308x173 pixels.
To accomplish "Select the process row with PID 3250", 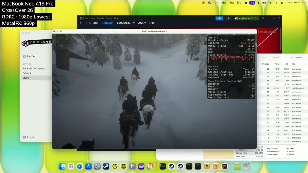I will pyautogui.click(x=282, y=69).
